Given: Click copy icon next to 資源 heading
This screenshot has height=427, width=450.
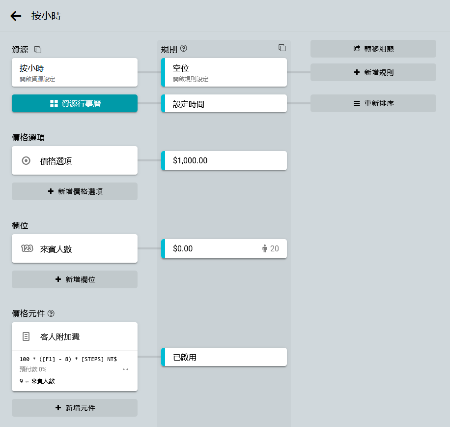Looking at the screenshot, I should pyautogui.click(x=38, y=50).
